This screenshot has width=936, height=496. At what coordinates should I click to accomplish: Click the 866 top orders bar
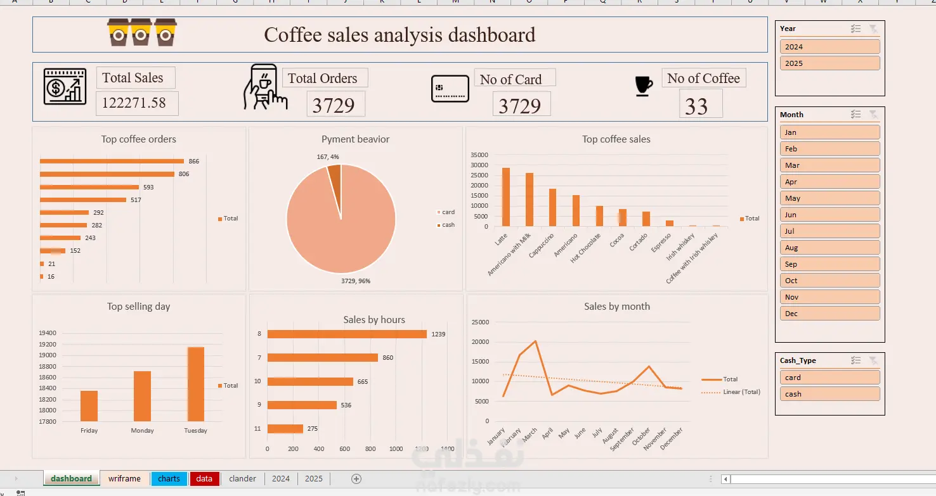[x=112, y=162]
